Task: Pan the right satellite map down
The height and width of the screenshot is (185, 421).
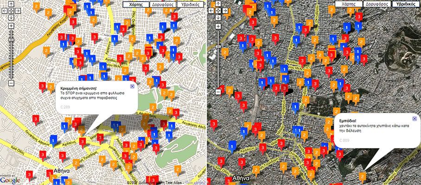Action: 218,18
